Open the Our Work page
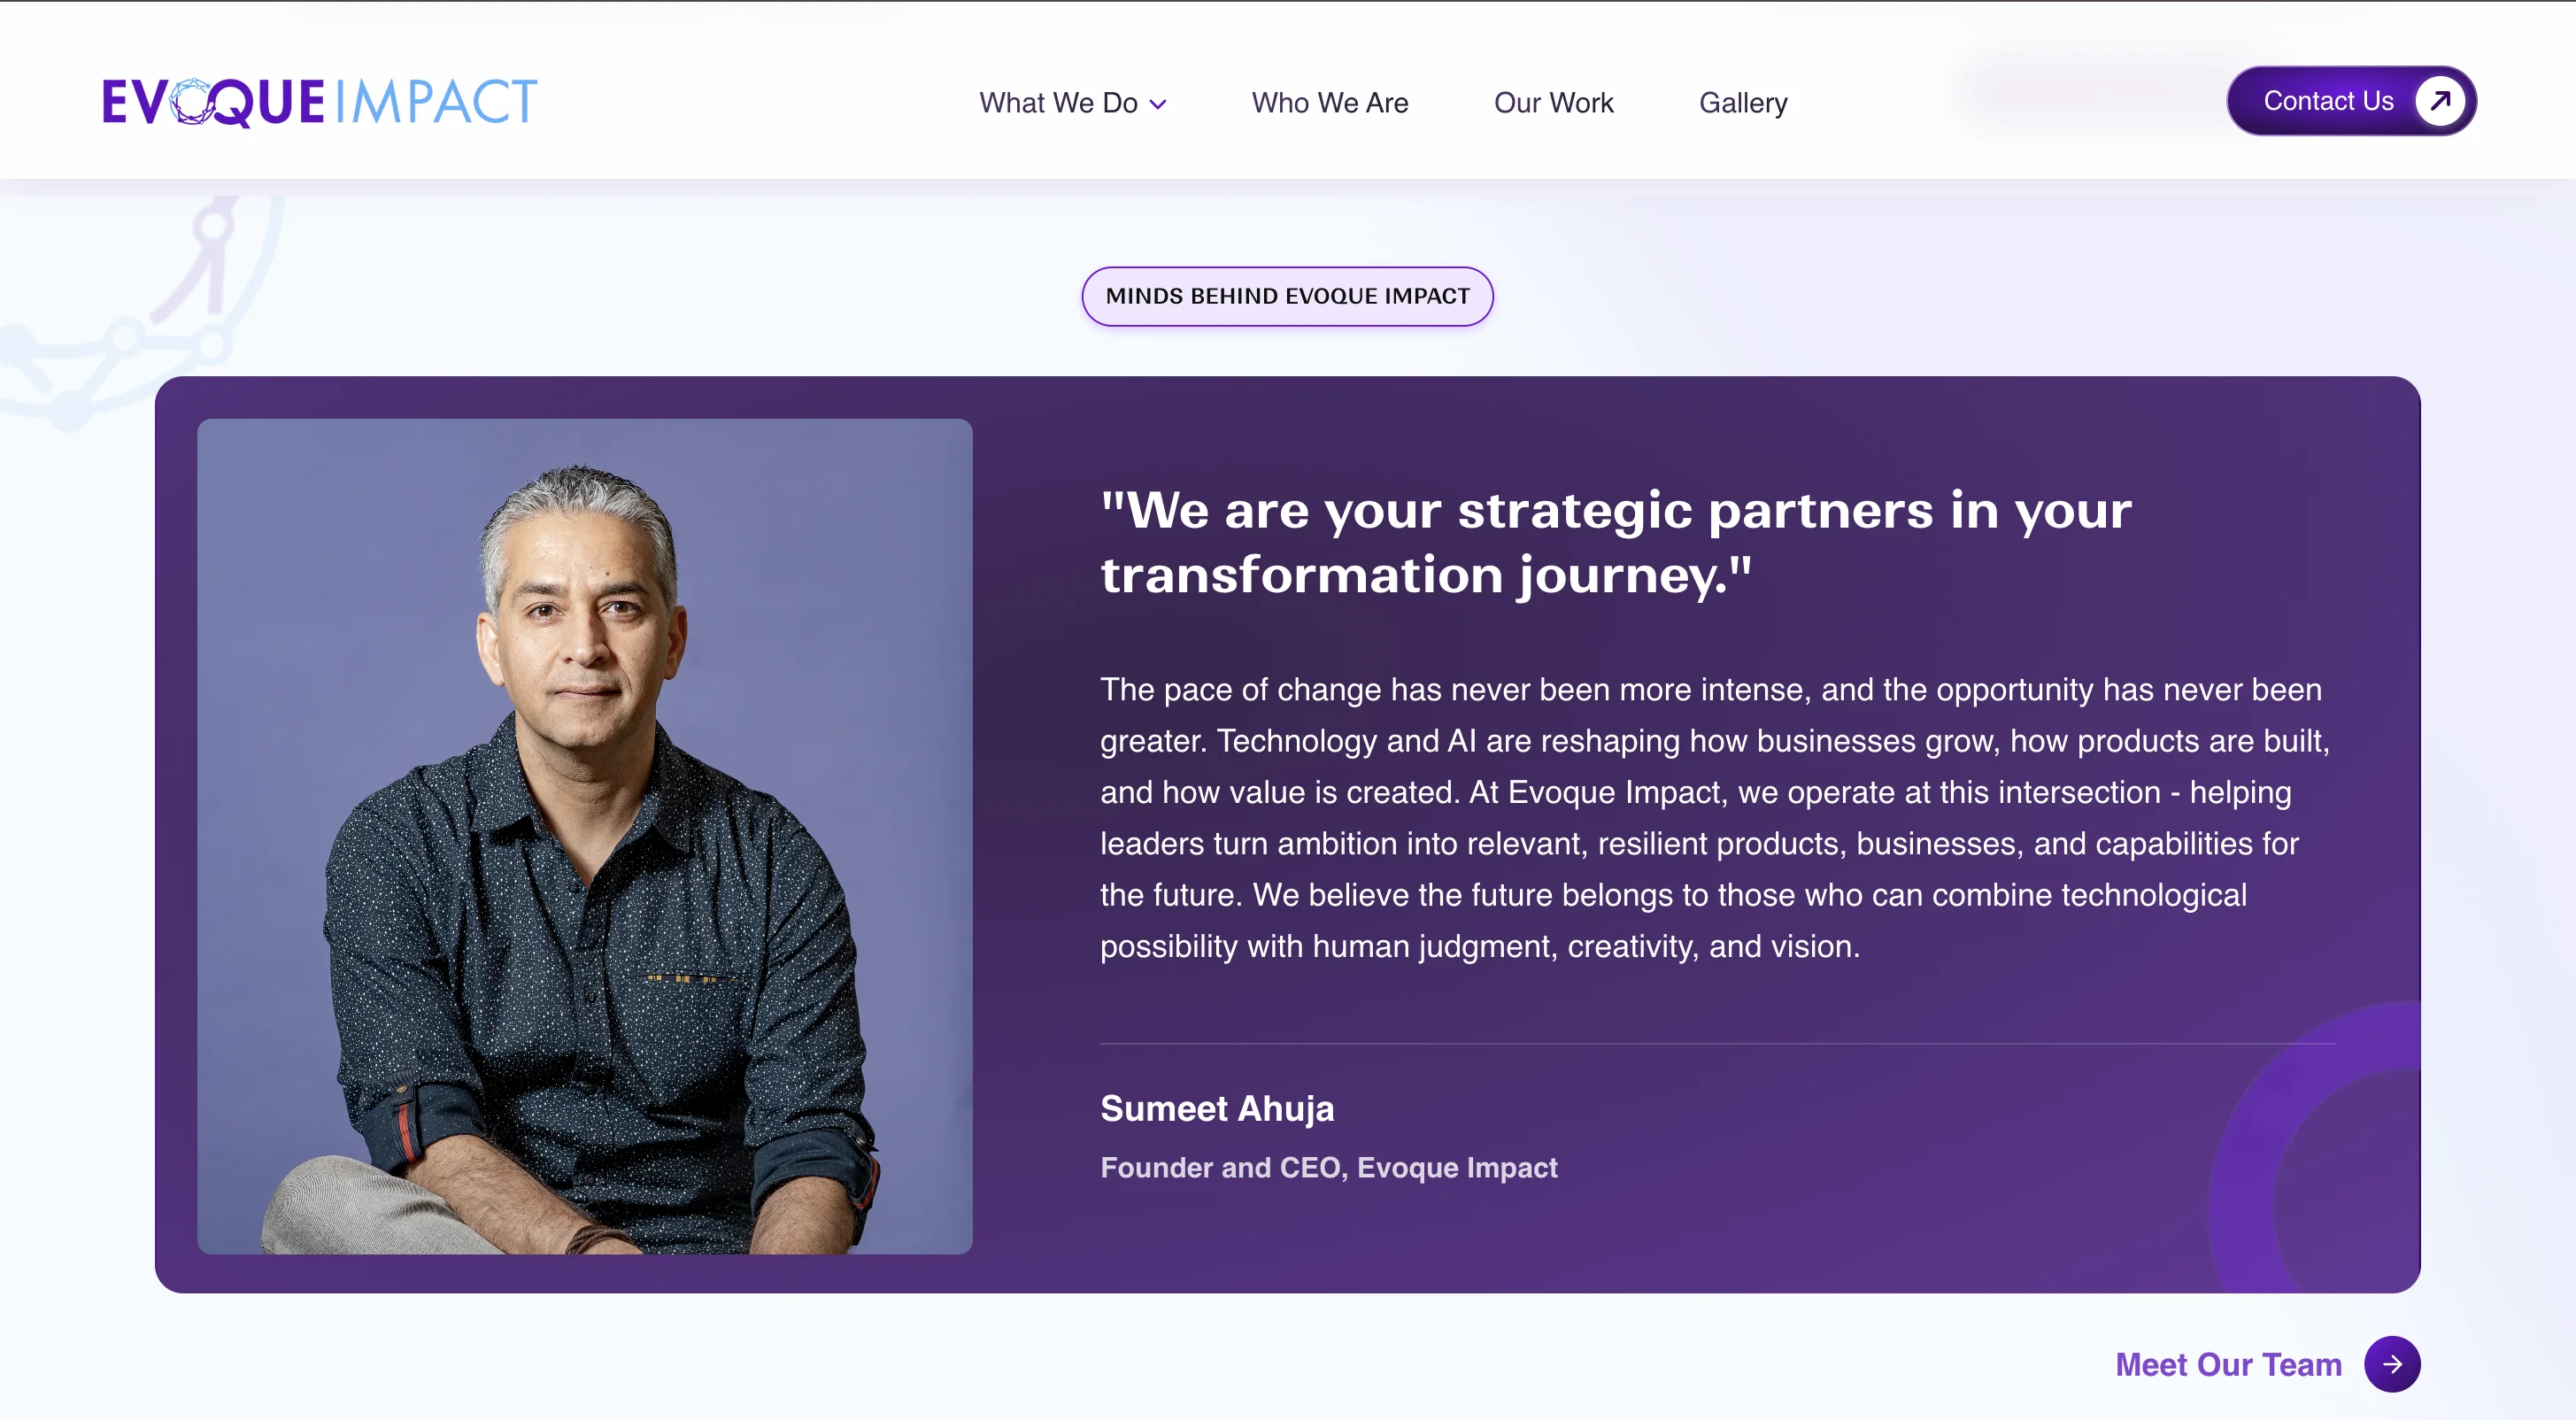 [1554, 103]
